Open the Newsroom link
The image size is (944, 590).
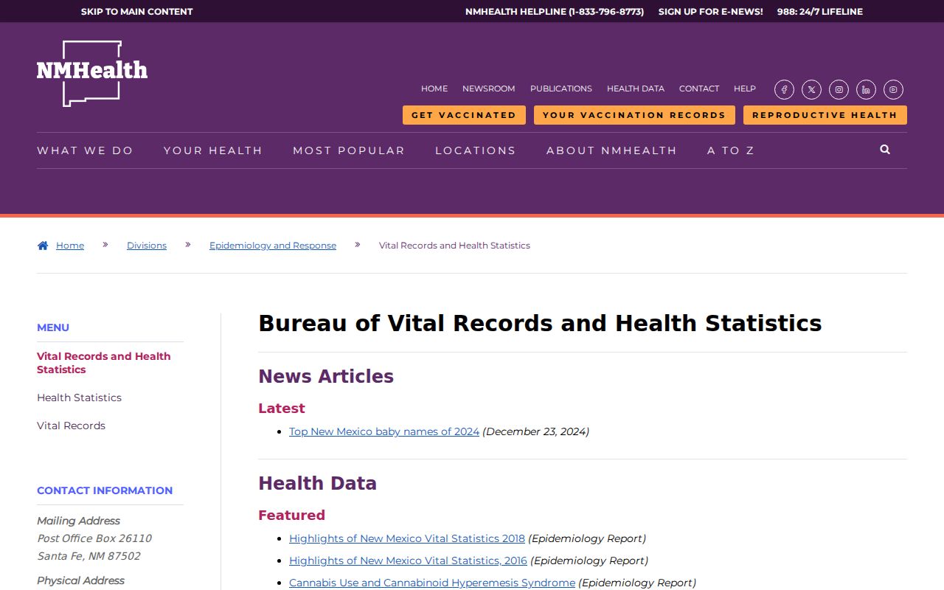[x=489, y=88]
